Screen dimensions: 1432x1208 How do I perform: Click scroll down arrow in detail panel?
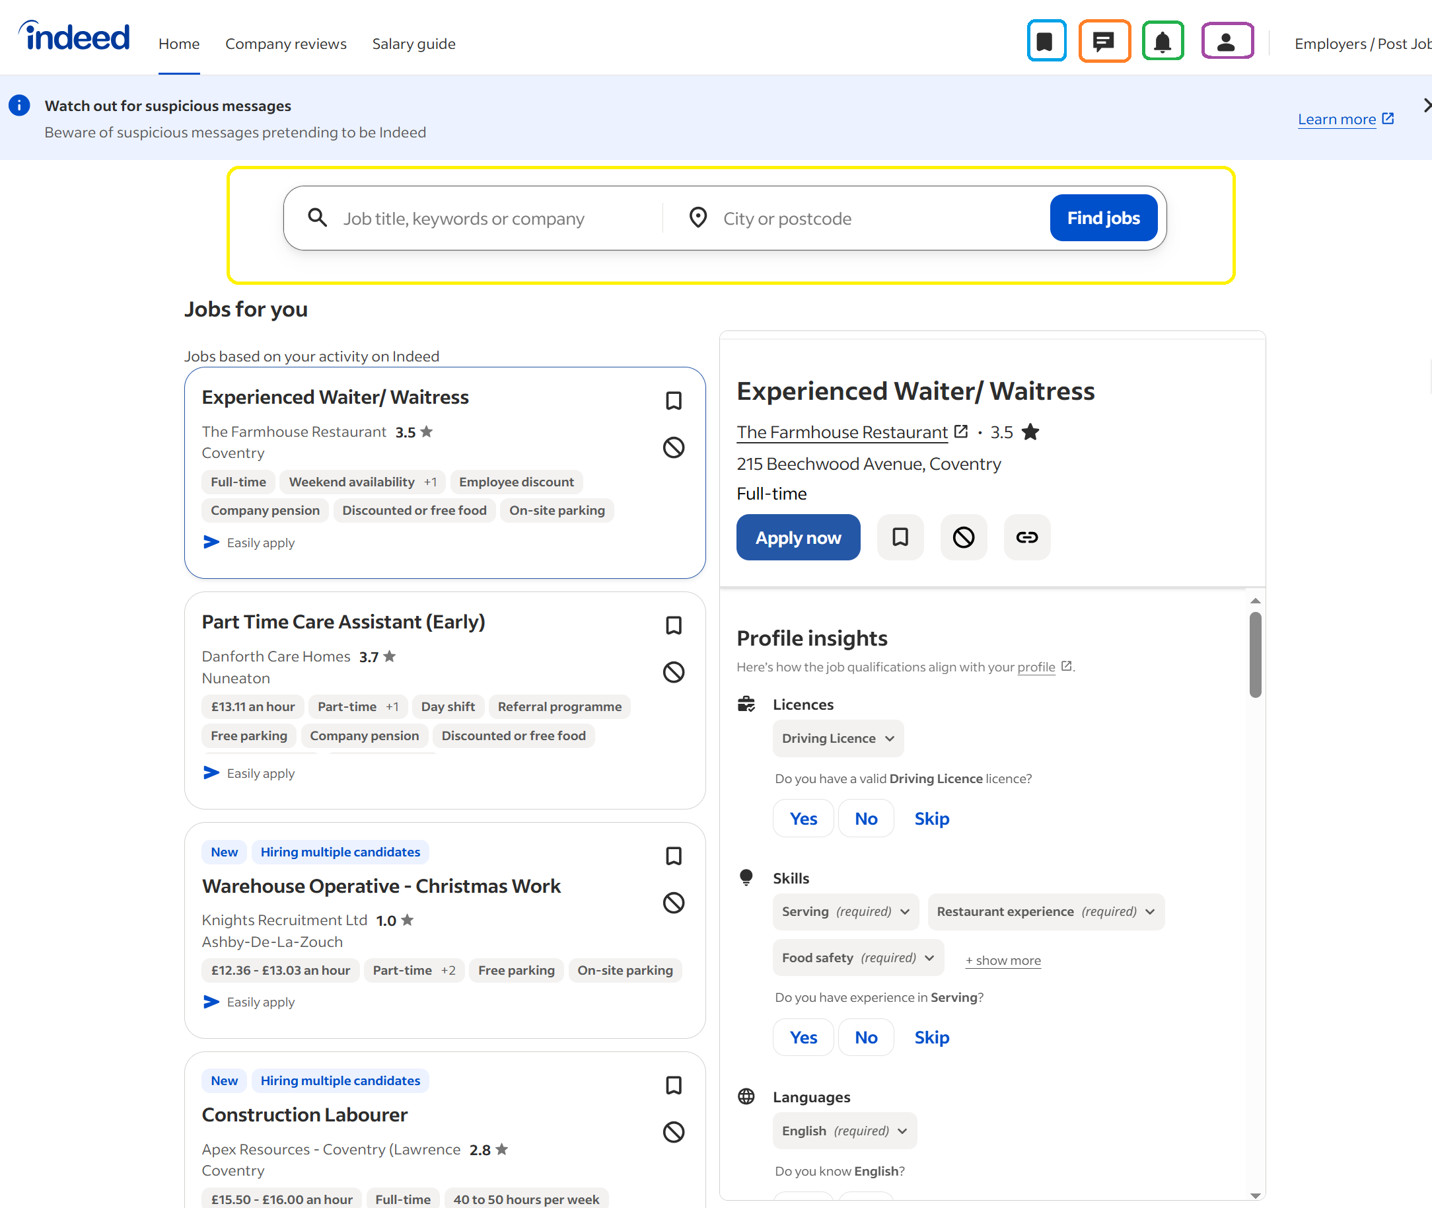point(1255,1195)
